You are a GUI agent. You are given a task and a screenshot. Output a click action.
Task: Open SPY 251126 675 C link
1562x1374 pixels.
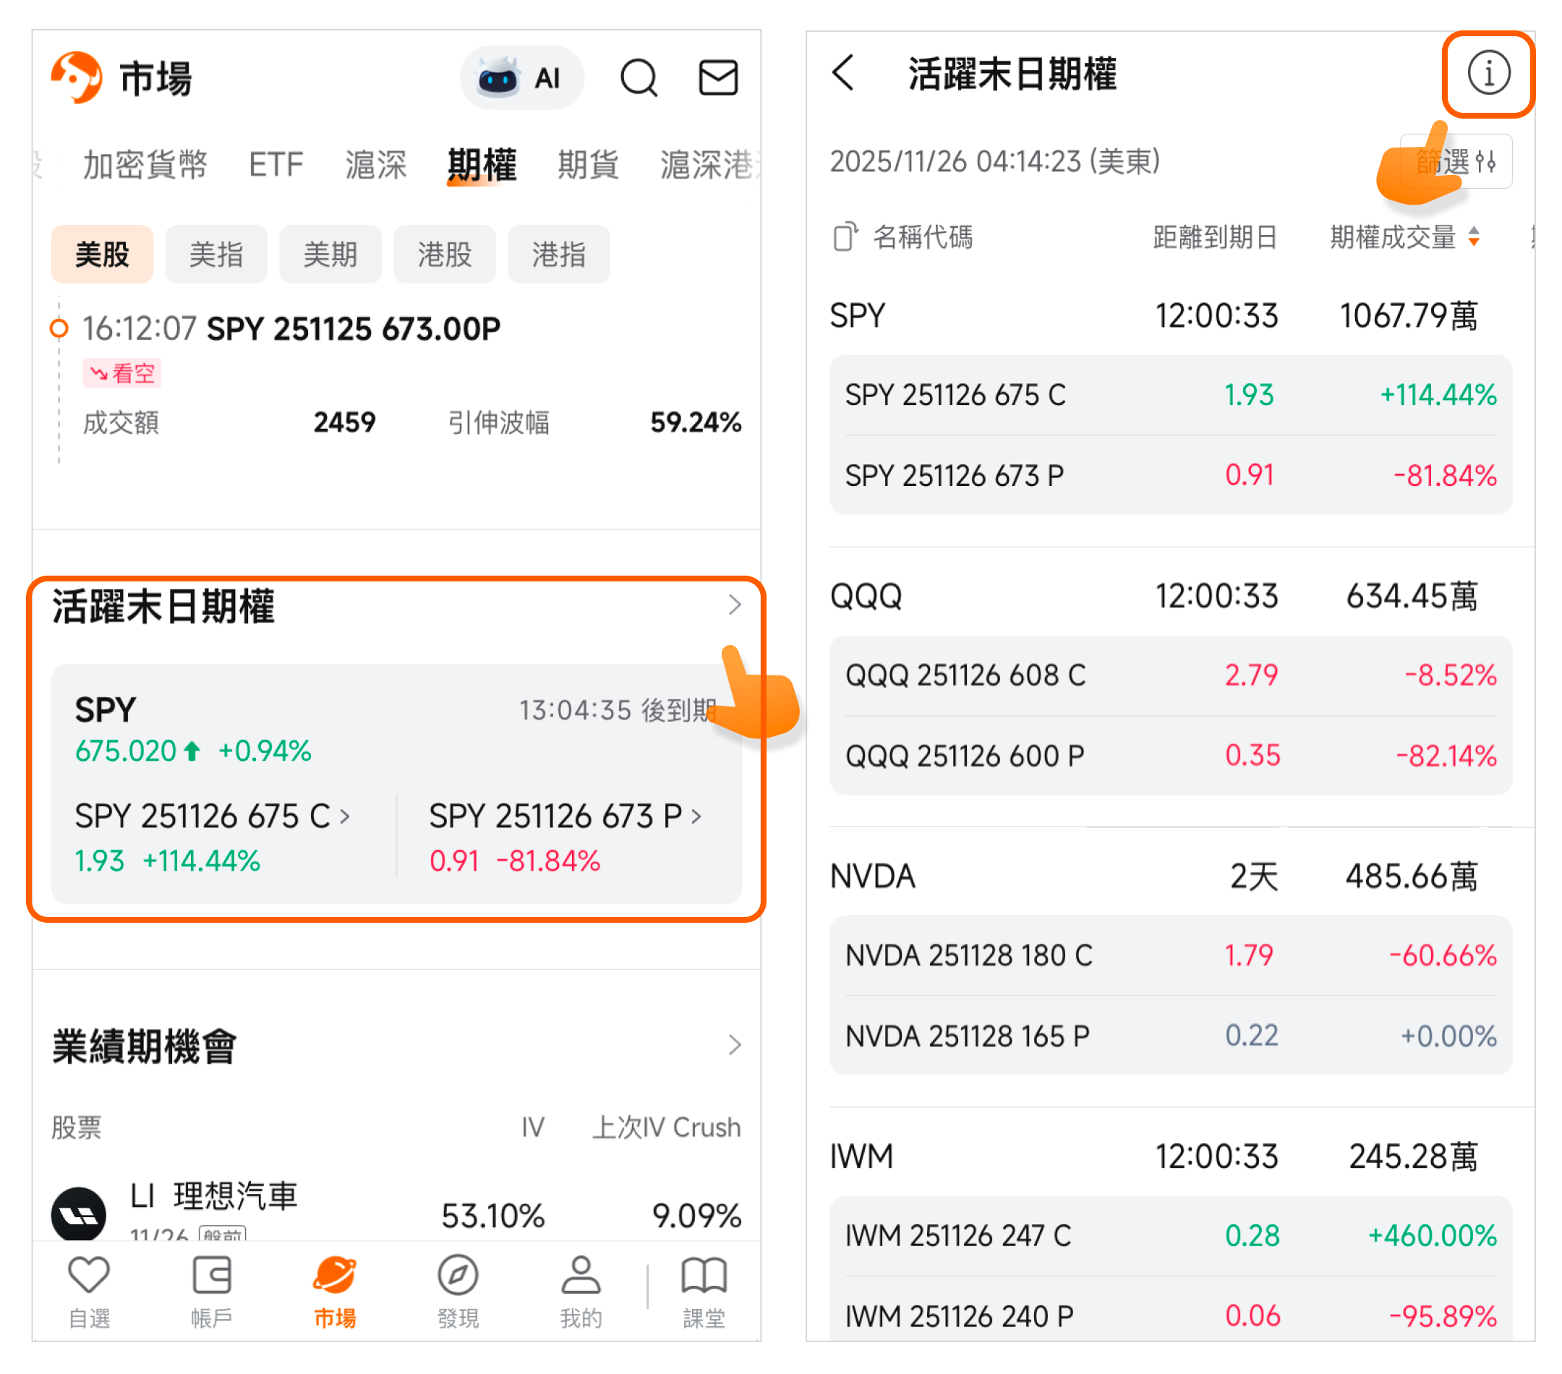point(211,816)
